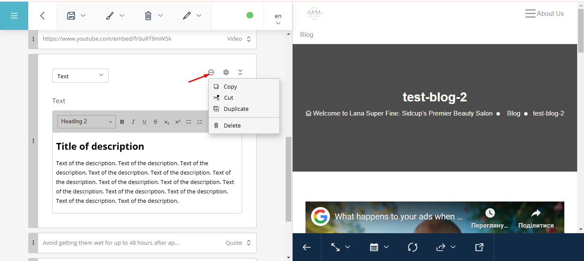
Task: Click the refresh preview icon
Action: 412,247
